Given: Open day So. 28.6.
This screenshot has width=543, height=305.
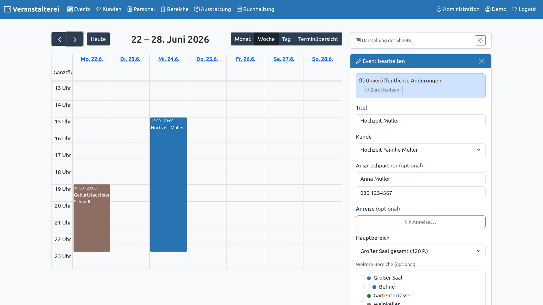Looking at the screenshot, I should click(x=322, y=59).
